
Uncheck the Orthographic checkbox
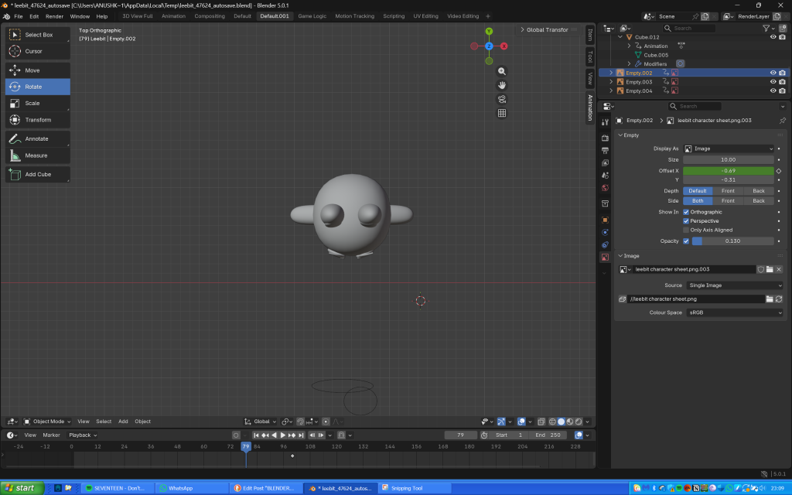pos(686,212)
